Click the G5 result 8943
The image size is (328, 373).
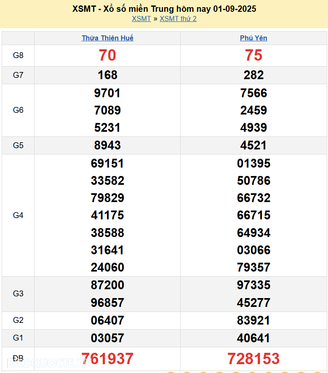click(107, 145)
